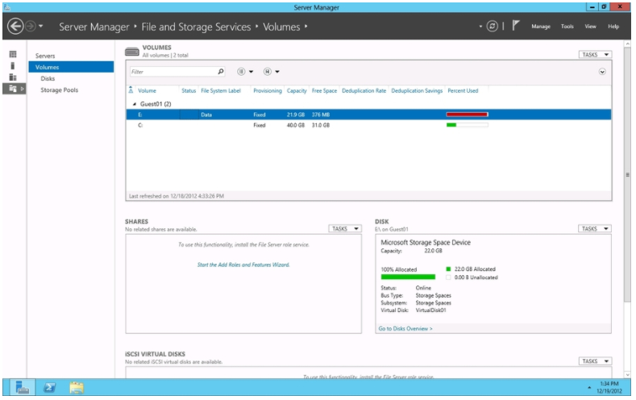Click the 100% Allocated green bar

pos(408,277)
